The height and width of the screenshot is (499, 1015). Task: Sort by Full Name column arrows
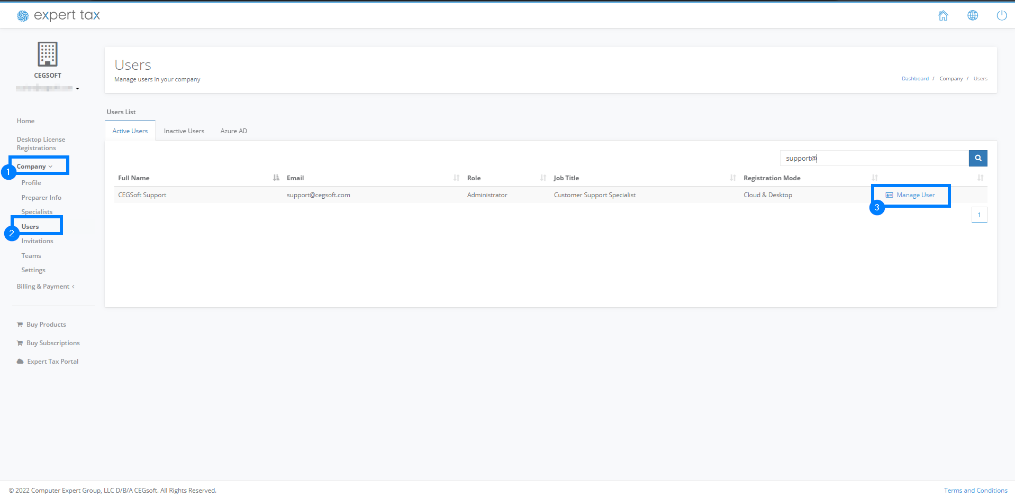276,178
